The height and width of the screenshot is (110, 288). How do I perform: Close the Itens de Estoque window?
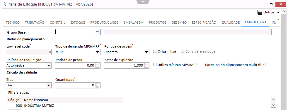pyautogui.click(x=281, y=4)
